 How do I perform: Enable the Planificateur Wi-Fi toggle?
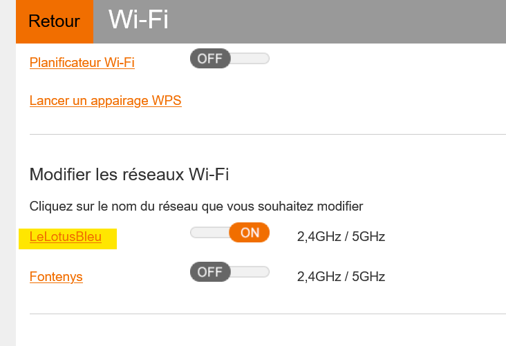click(229, 59)
